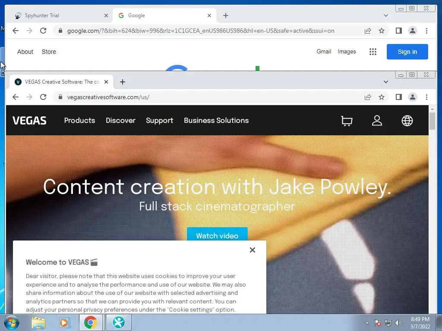Click the scroll-up arrow of VEGAS page
The height and width of the screenshot is (331, 442).
pos(432,109)
